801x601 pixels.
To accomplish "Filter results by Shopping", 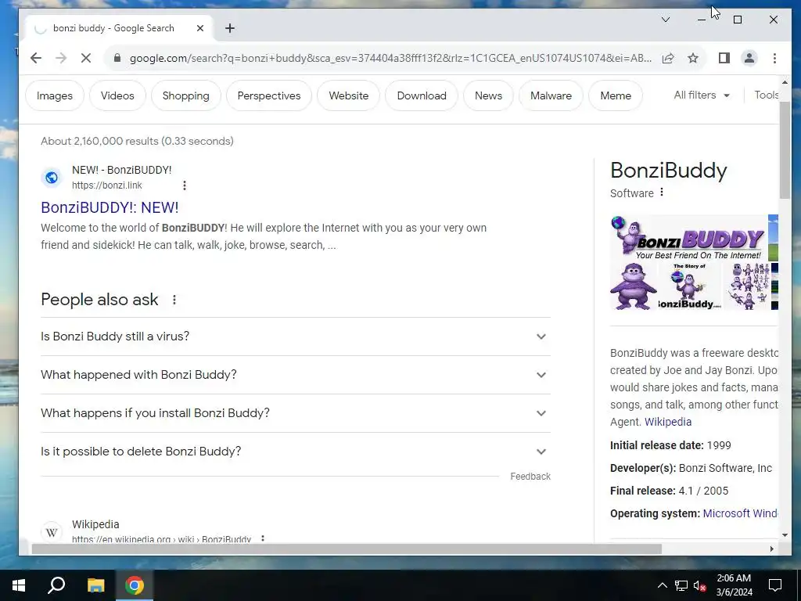I will (186, 95).
